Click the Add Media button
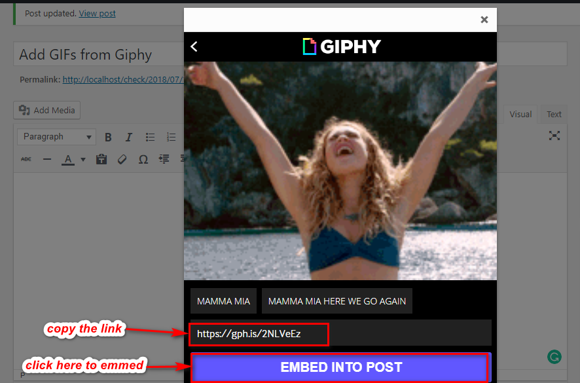Screen dimensions: 580x383 click(47, 110)
